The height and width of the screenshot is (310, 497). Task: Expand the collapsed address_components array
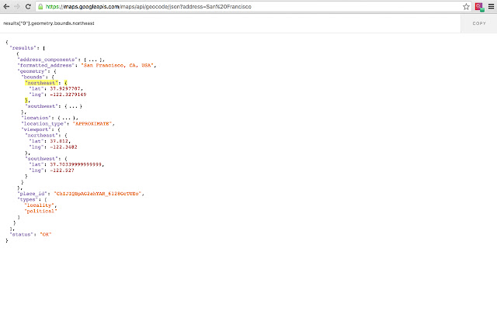92,60
